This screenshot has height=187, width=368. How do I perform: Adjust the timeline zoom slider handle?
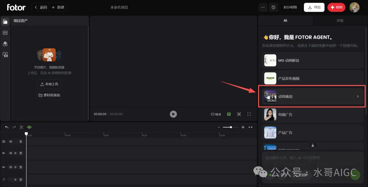[231, 127]
